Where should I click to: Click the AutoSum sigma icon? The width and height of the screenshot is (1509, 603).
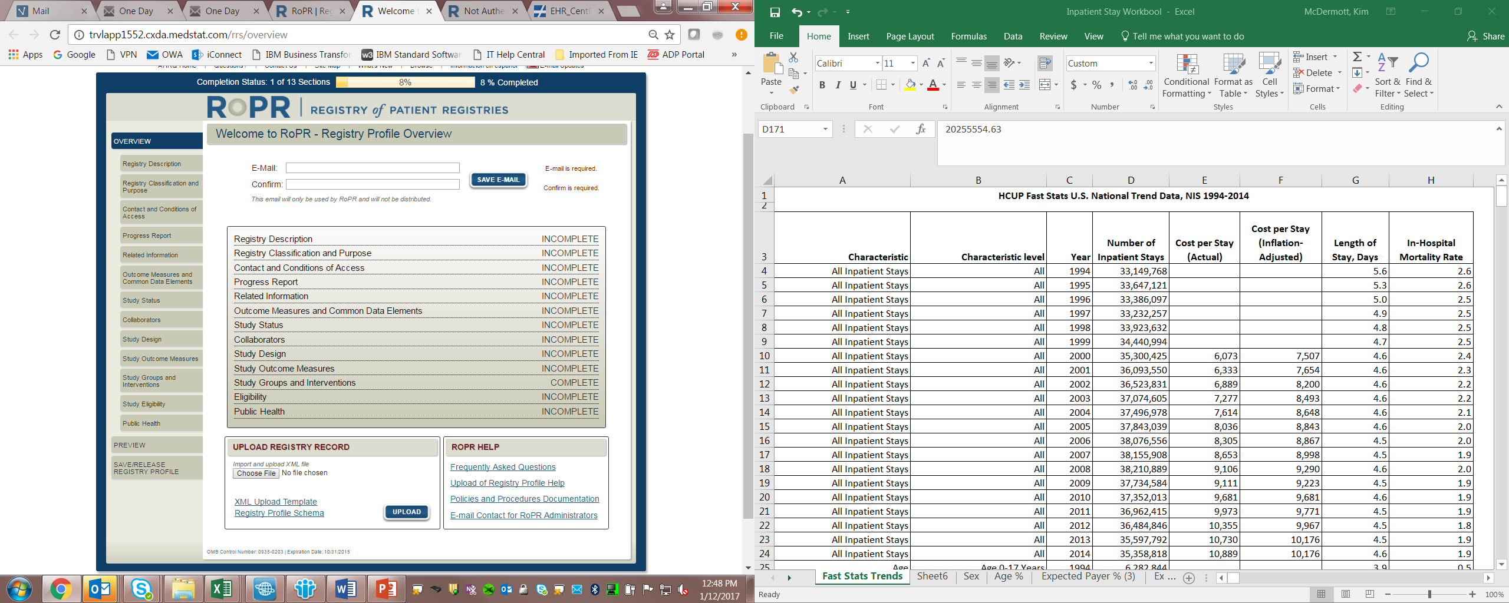1357,57
